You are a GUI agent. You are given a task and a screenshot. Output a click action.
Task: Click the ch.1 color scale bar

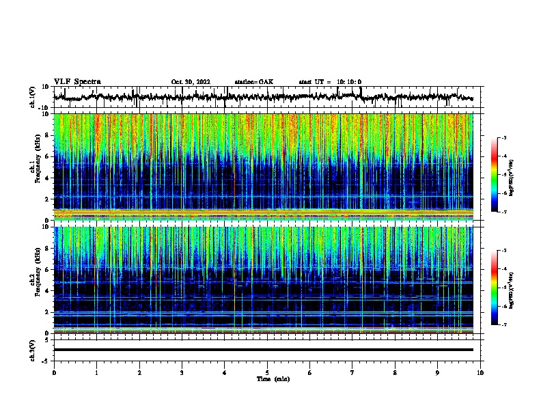[495, 175]
